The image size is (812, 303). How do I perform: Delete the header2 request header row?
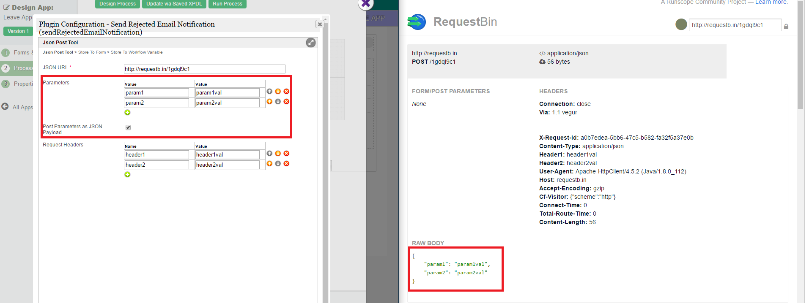pyautogui.click(x=286, y=164)
